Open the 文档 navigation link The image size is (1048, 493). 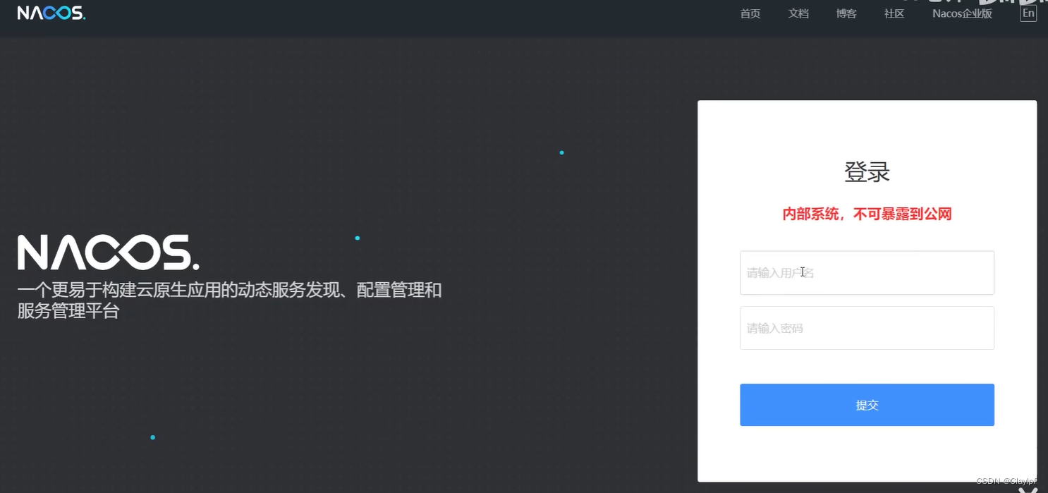(798, 13)
